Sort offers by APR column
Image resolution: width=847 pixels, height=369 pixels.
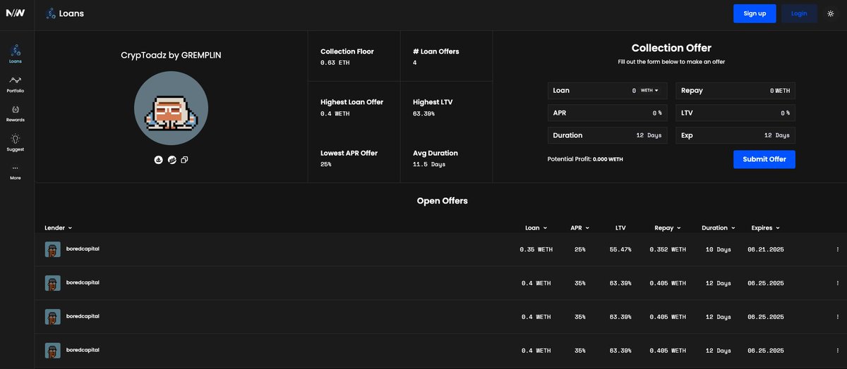580,228
